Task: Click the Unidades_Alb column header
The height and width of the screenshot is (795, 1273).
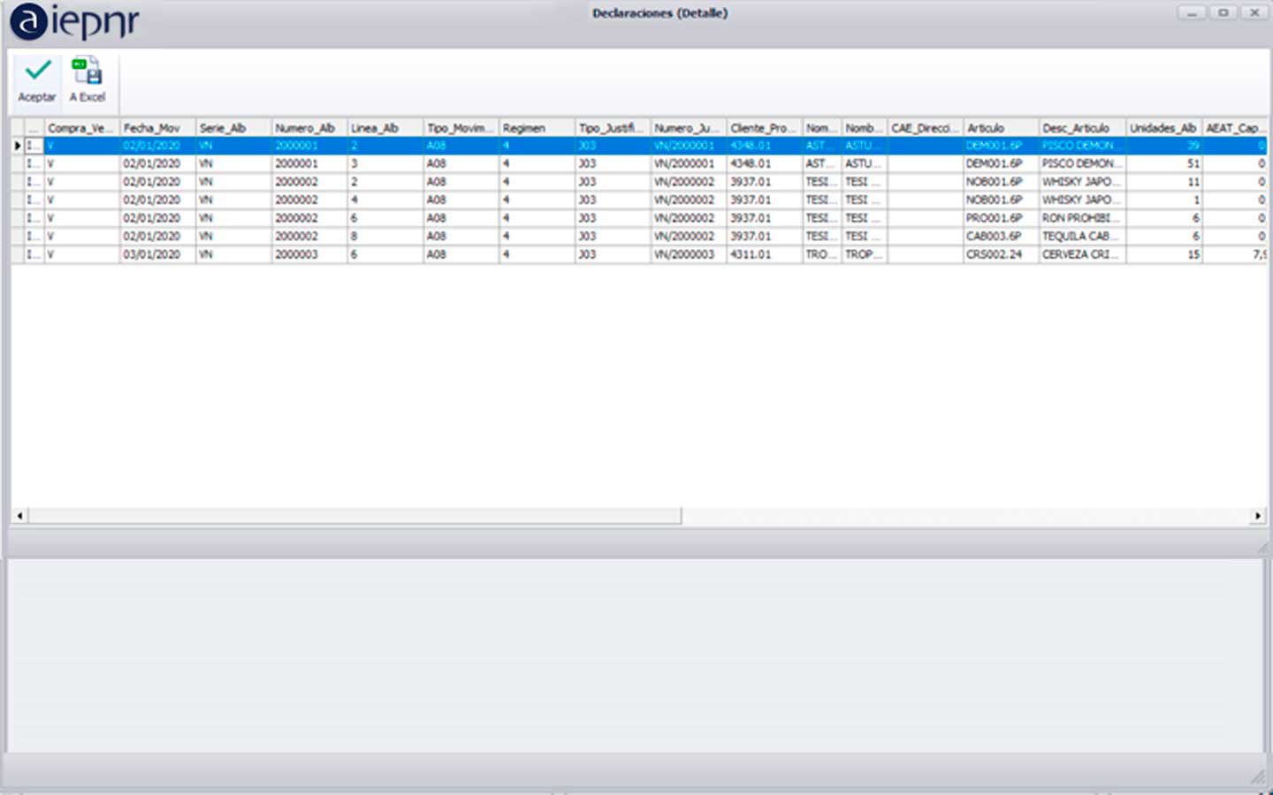Action: pos(1162,128)
